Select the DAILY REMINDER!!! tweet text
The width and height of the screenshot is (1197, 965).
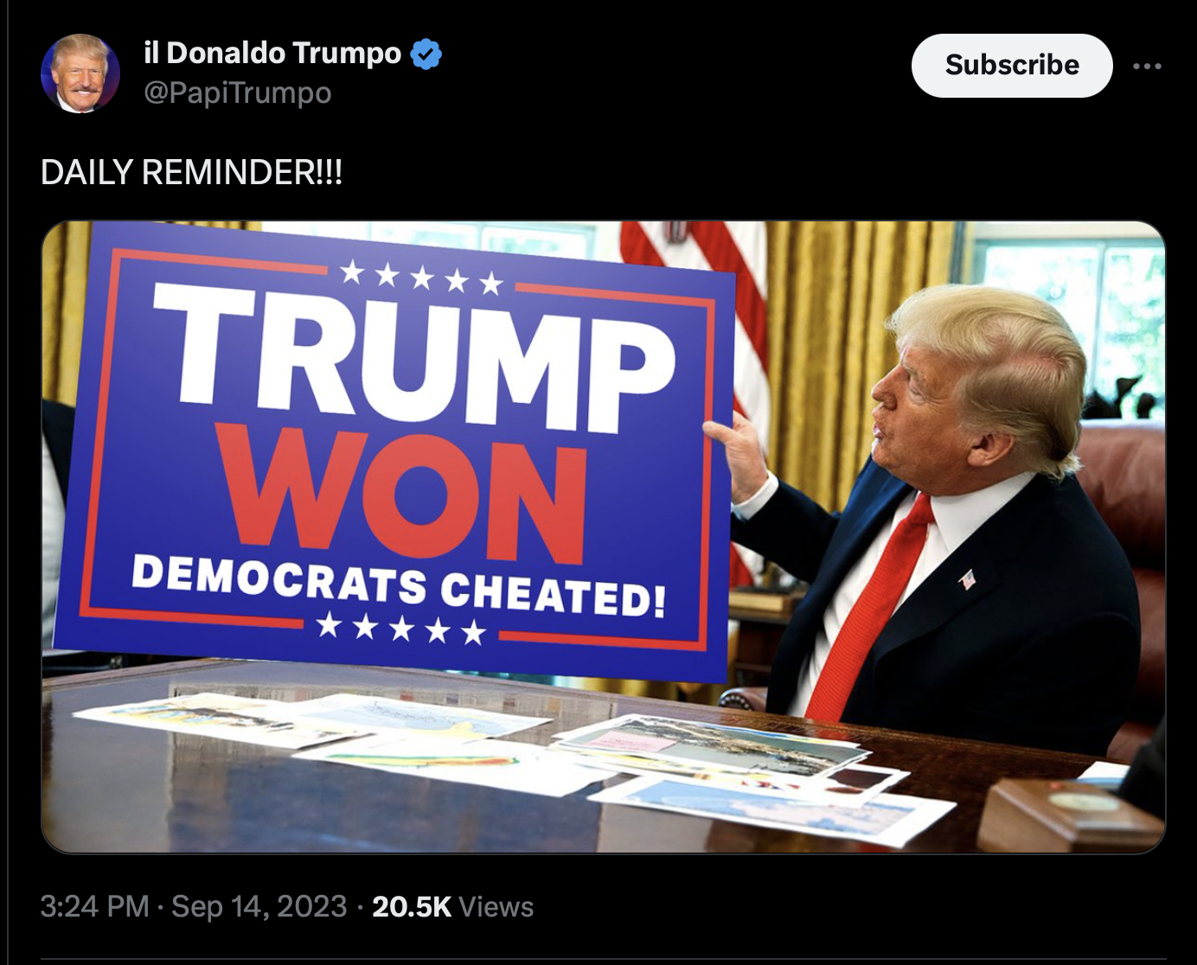pyautogui.click(x=191, y=172)
